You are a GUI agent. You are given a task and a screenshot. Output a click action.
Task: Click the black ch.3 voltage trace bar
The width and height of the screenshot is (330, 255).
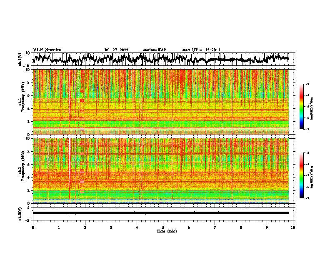(x=161, y=213)
